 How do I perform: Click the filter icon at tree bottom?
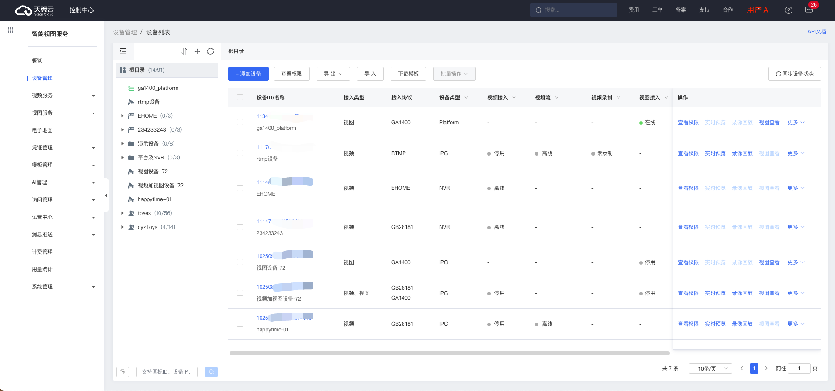(123, 372)
